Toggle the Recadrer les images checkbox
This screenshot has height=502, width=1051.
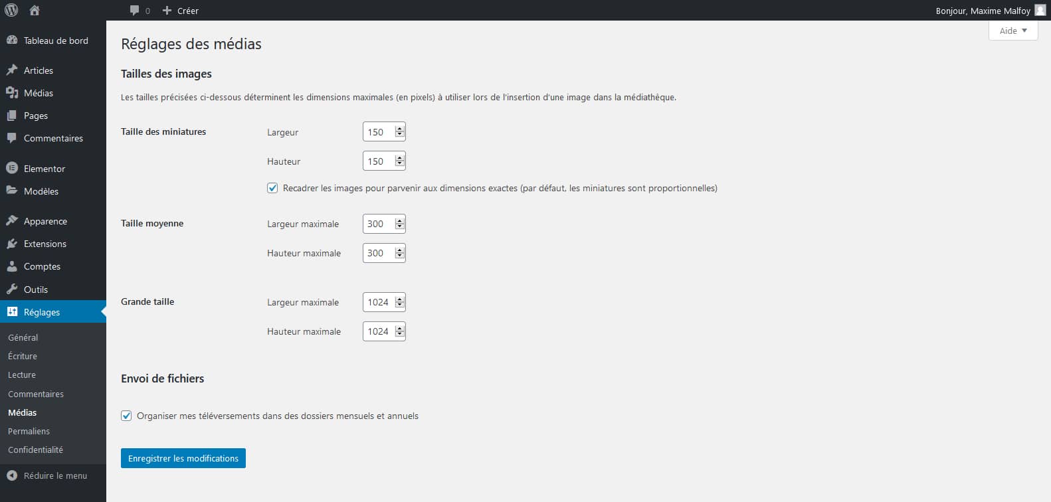(x=272, y=188)
